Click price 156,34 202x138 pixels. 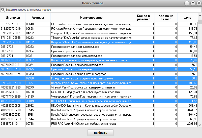[x=193, y=33]
